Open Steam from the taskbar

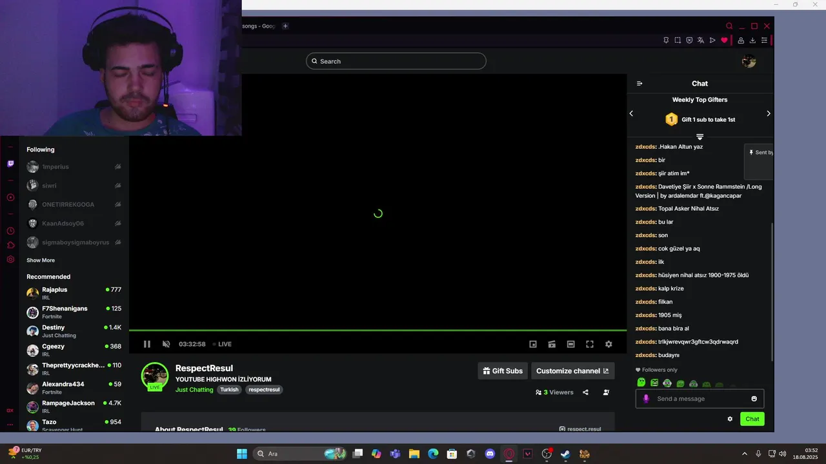(565, 454)
